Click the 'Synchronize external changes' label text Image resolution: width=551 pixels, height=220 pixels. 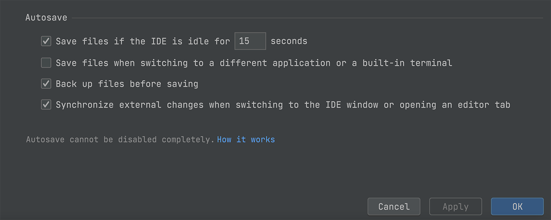tap(130, 105)
